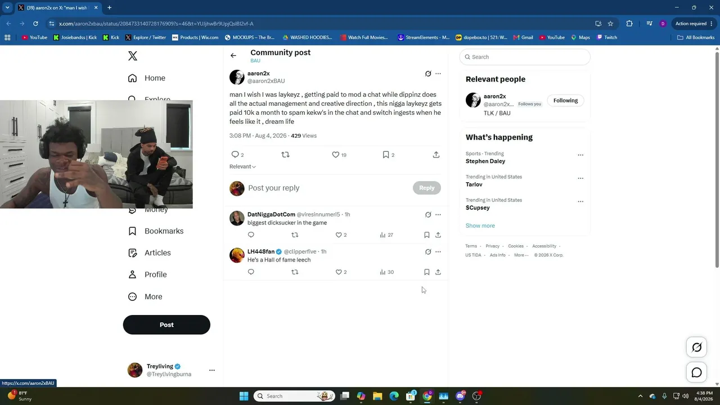This screenshot has width=720, height=405.
Task: Click the page vertical scrollbar
Action: coord(717,159)
